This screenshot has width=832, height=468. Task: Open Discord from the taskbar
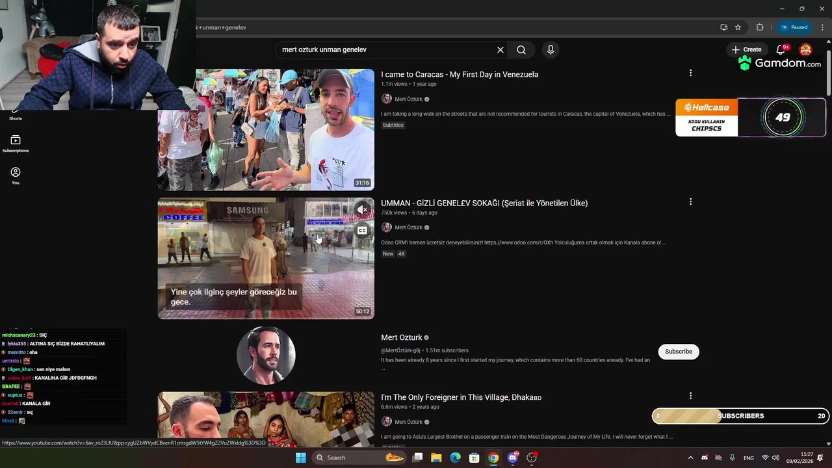(513, 458)
